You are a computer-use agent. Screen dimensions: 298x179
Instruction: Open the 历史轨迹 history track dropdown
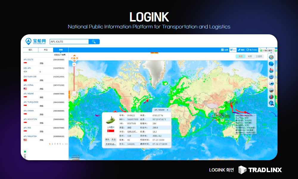tap(111, 144)
